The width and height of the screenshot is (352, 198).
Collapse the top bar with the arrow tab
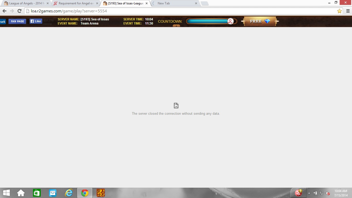coord(176,26)
